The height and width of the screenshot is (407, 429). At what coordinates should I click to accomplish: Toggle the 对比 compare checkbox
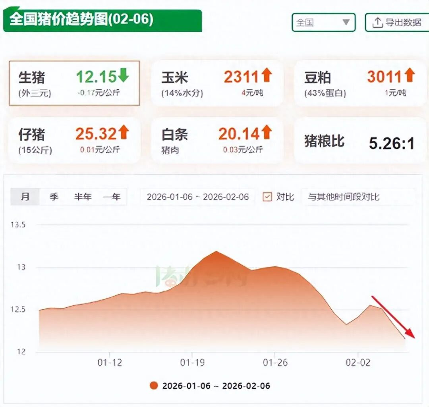pos(267,197)
